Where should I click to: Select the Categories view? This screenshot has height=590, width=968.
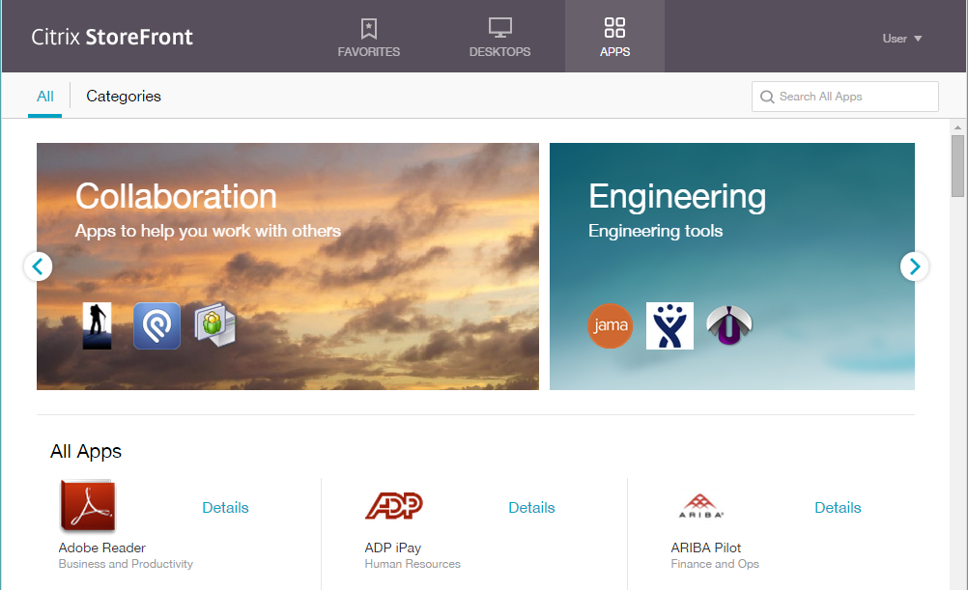point(124,97)
